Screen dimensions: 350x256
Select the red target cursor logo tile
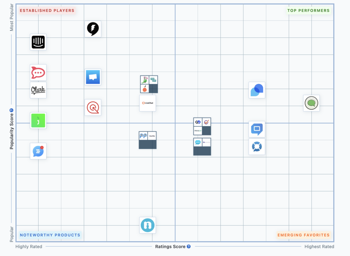[93, 108]
